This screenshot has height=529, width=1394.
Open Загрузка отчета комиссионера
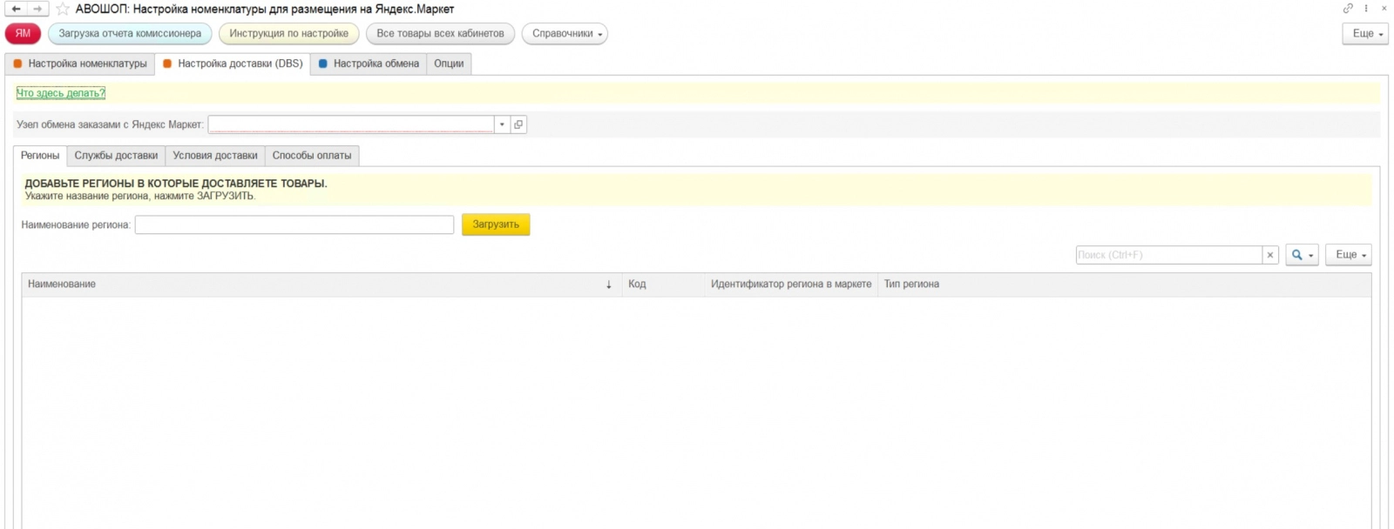point(130,34)
